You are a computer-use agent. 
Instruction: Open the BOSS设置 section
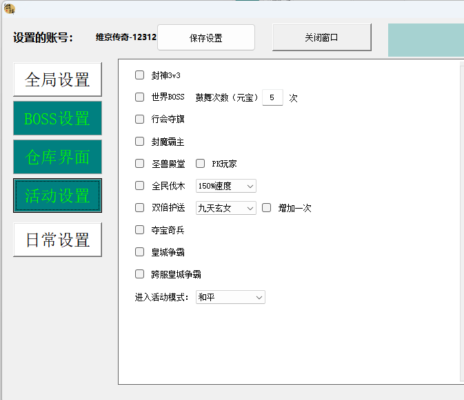click(57, 118)
